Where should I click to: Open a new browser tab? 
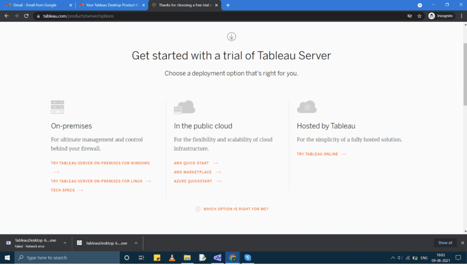(228, 5)
